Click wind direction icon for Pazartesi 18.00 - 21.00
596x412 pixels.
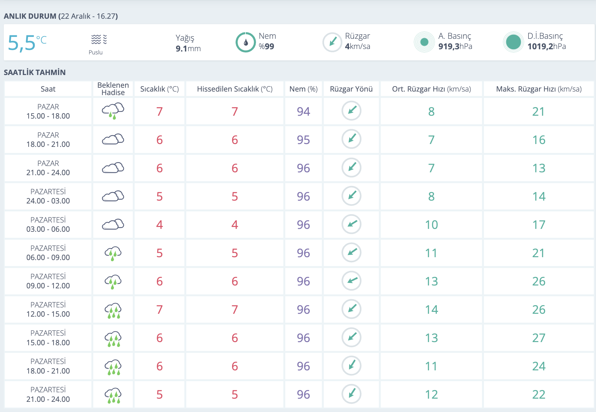[351, 366]
